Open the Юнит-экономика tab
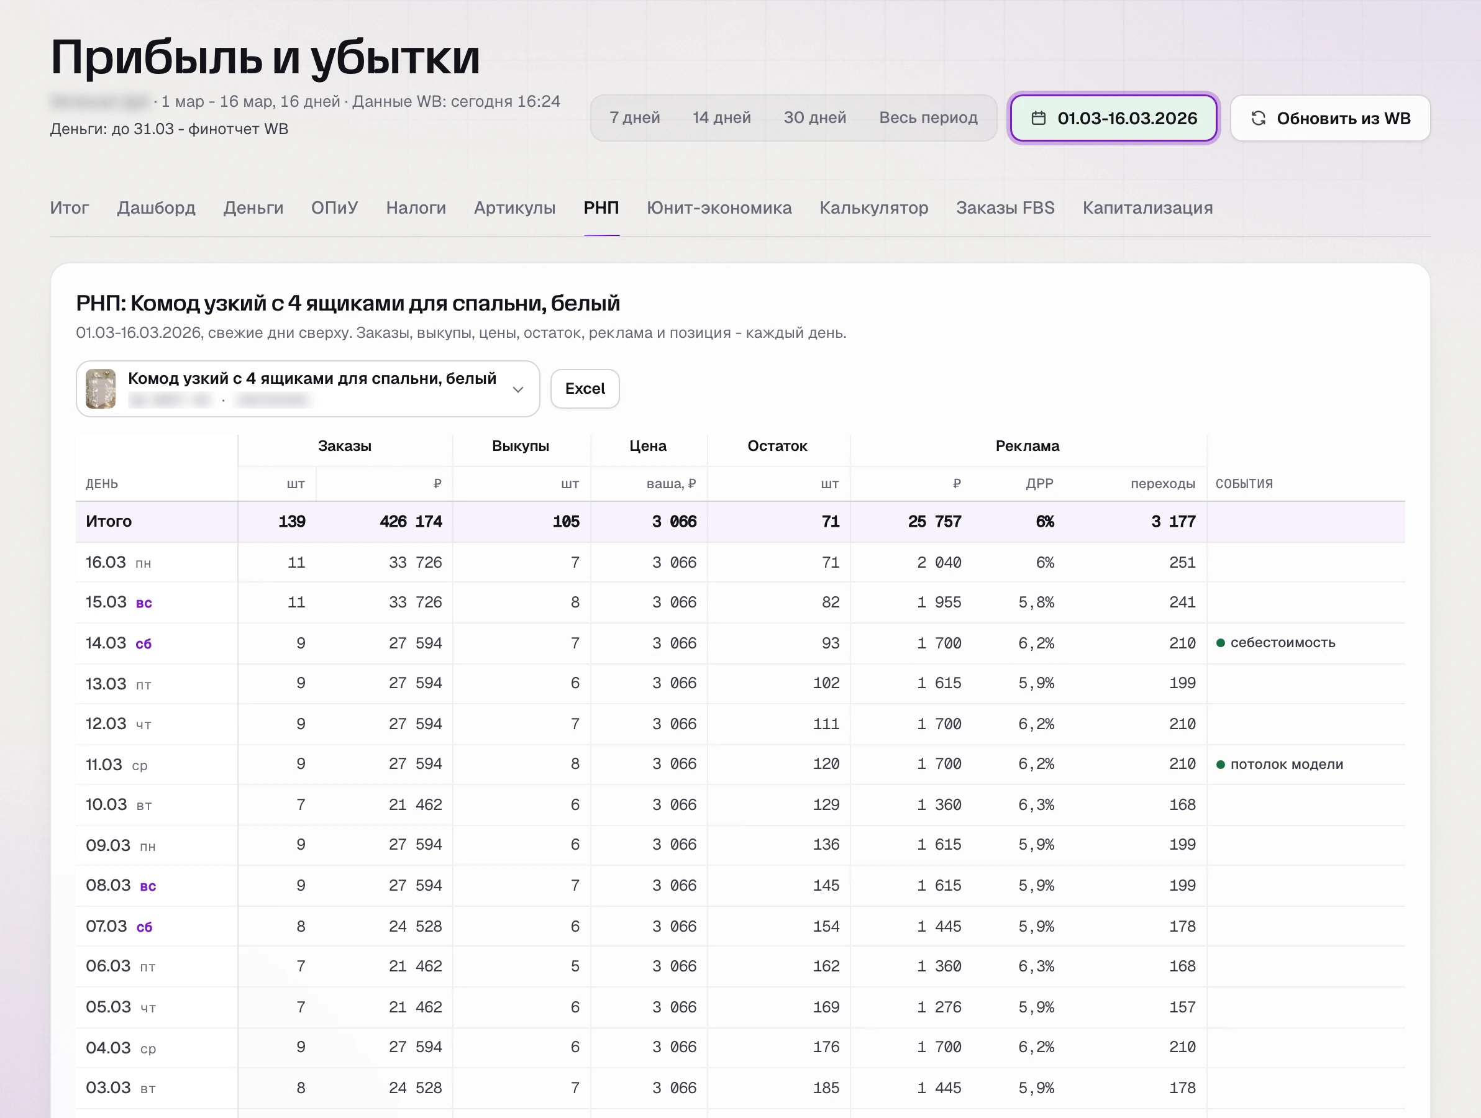 719,207
